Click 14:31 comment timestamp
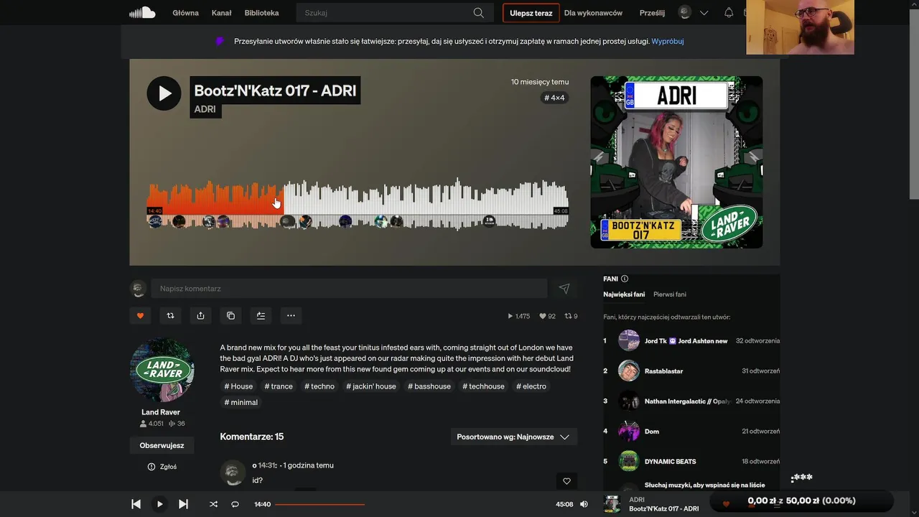This screenshot has width=919, height=517. [x=266, y=465]
